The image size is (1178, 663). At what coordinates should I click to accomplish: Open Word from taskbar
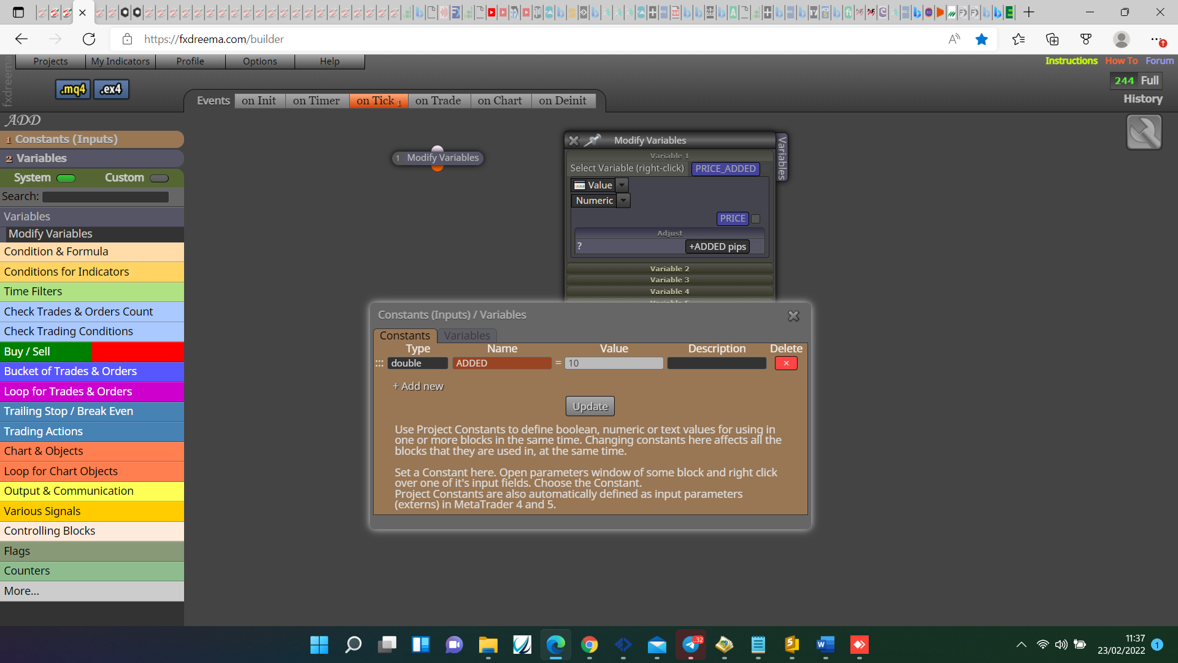tap(826, 645)
